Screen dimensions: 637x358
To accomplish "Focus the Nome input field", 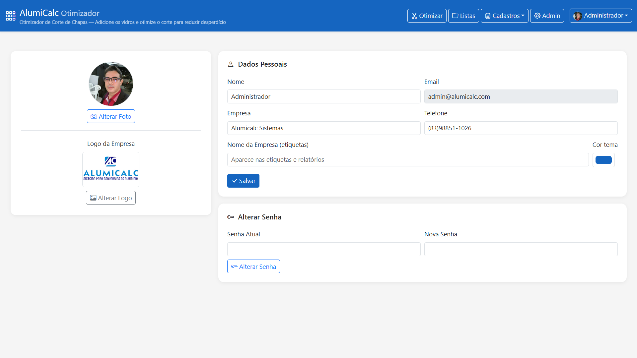I will [324, 96].
